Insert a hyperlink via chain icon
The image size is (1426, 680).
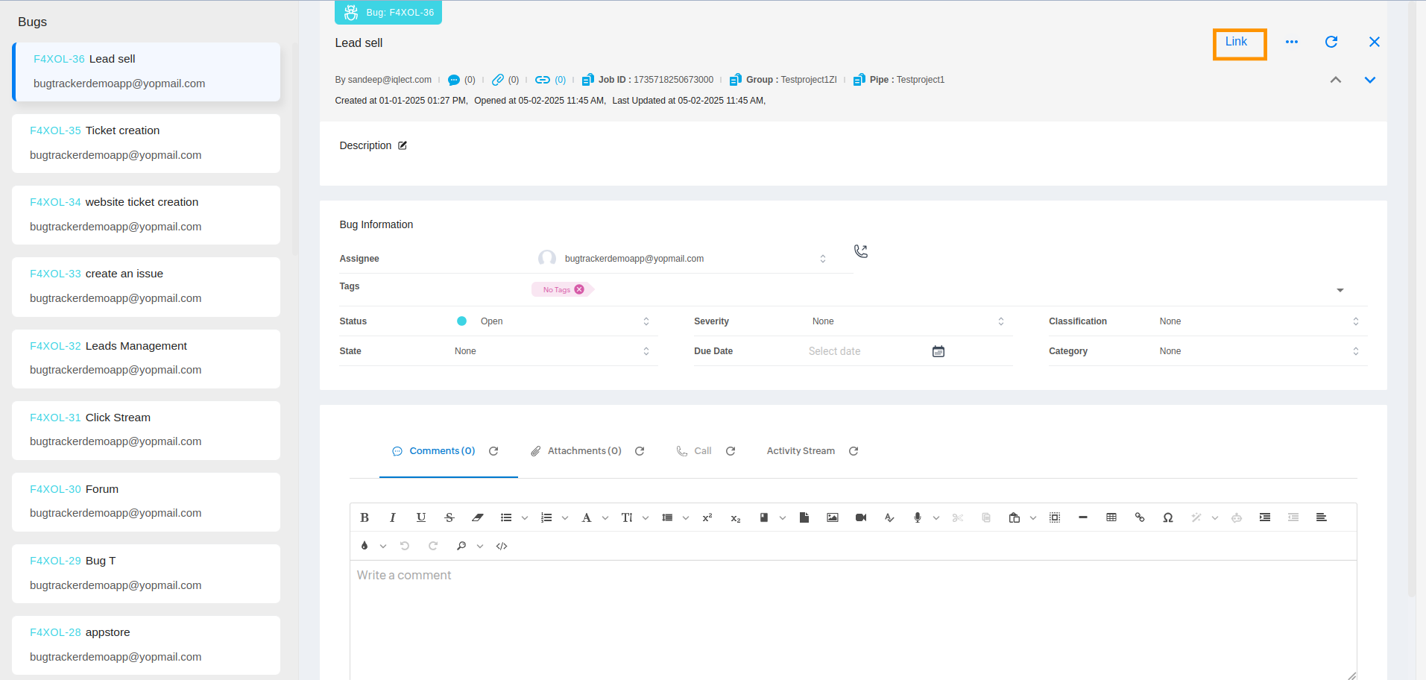tap(1140, 517)
